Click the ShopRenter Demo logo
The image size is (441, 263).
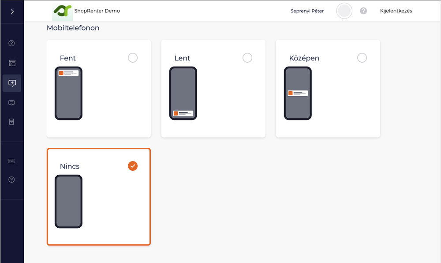pos(62,11)
